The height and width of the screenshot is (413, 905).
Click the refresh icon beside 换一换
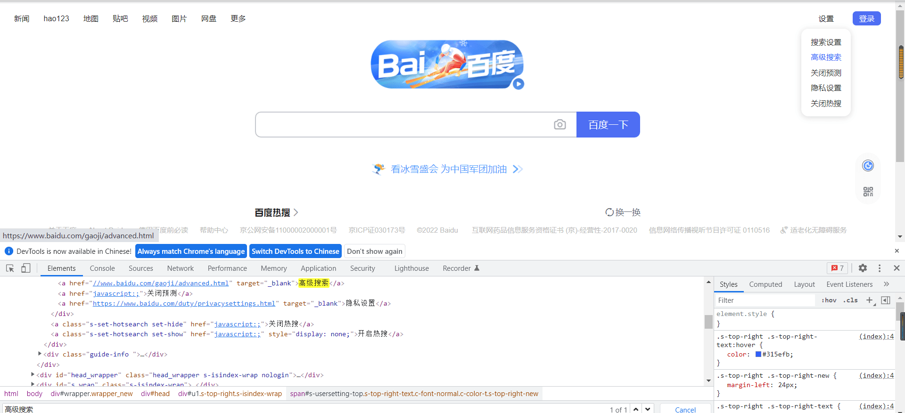click(x=609, y=212)
